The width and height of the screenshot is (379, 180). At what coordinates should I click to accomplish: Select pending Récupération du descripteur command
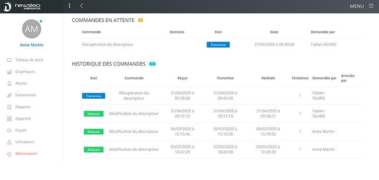click(108, 44)
